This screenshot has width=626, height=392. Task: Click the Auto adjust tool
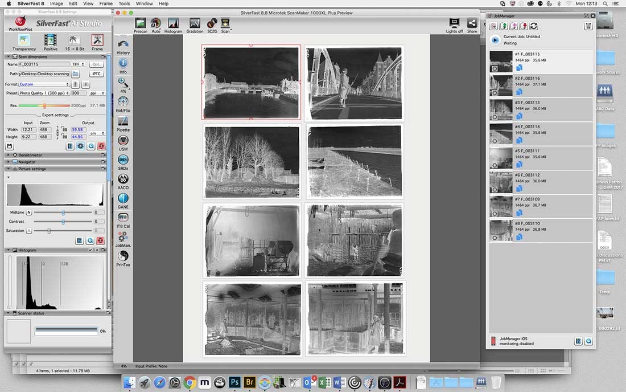(x=156, y=26)
